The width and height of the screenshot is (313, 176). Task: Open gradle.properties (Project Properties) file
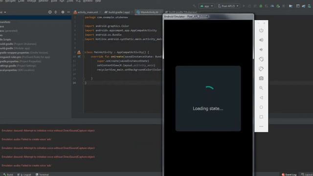click(21, 62)
